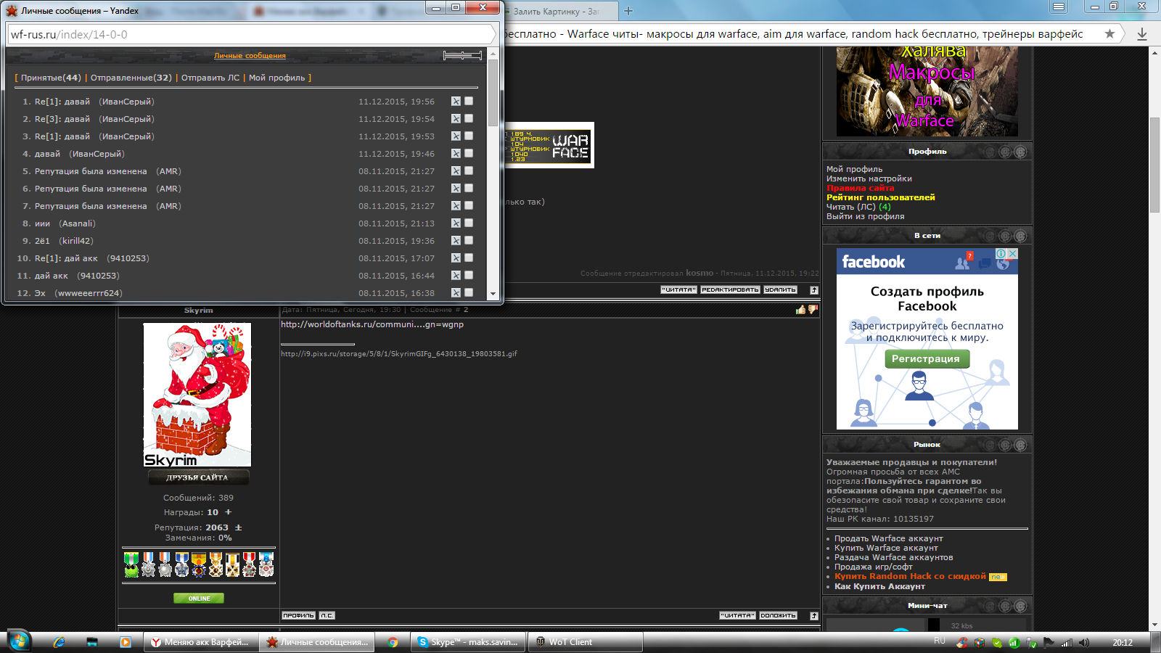Tick checkbox for message 1 'Re[1]: давай' 19:56

[469, 102]
